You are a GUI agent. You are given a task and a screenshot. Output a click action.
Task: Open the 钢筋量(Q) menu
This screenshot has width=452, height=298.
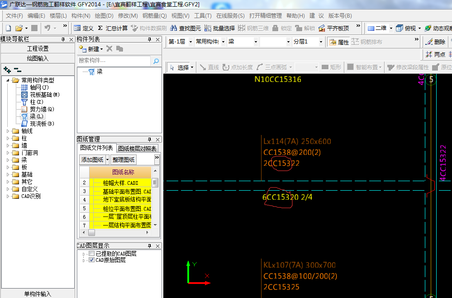click(x=154, y=15)
